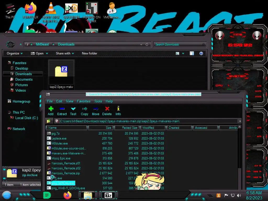The image size is (268, 201).
Task: Open 7-Zip Help menu
Action: [x=109, y=101]
